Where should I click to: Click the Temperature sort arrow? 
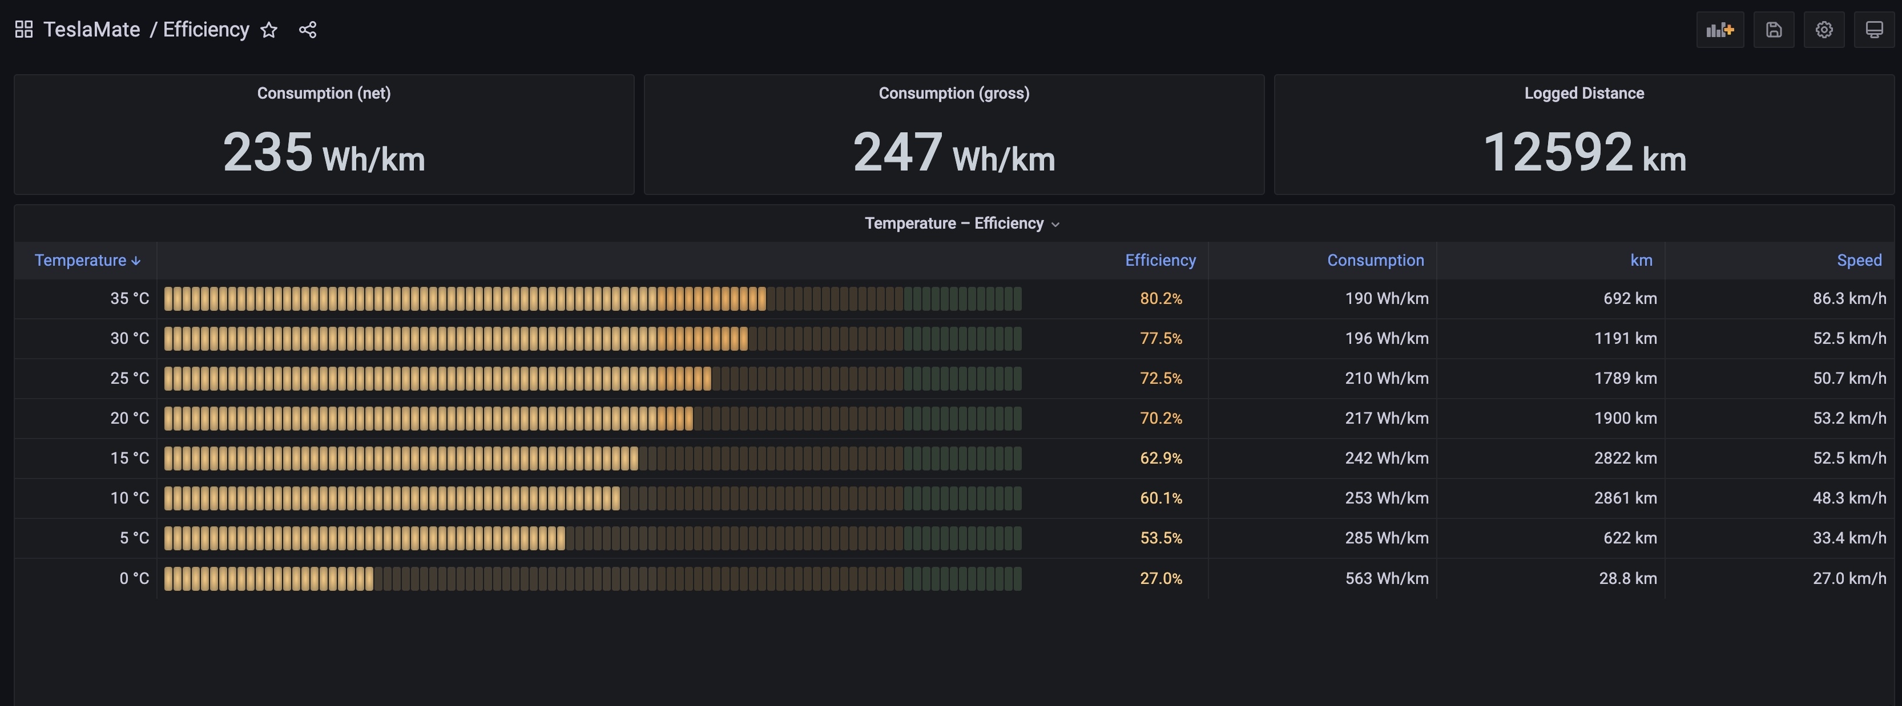(x=136, y=261)
